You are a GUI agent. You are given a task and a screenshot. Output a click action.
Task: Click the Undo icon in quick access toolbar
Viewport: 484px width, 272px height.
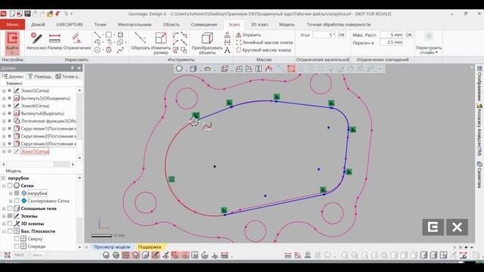pos(57,14)
